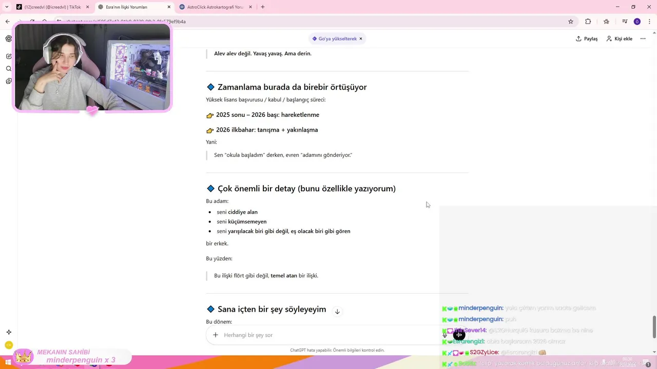Click text 2025 sonu – 2026 başı: hareketlenme
The image size is (657, 369).
pos(267,115)
